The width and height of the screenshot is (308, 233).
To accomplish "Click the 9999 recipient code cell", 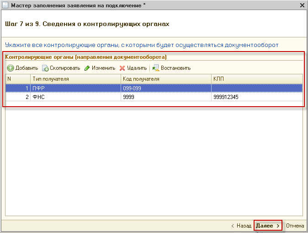I will [166, 97].
